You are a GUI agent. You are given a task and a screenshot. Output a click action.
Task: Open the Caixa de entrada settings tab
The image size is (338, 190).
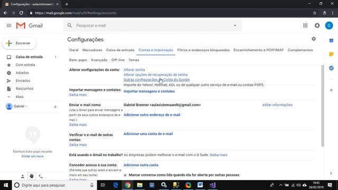[120, 50]
